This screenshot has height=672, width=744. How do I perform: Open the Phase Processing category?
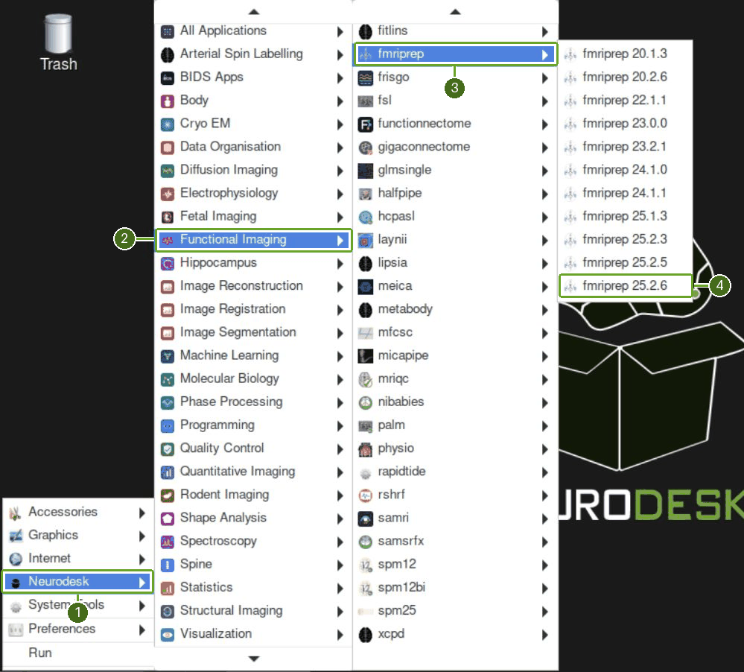click(254, 402)
